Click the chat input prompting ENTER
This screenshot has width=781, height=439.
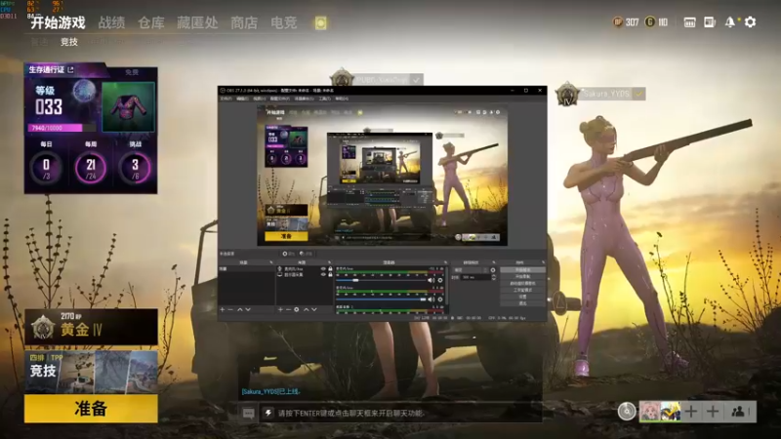point(400,413)
